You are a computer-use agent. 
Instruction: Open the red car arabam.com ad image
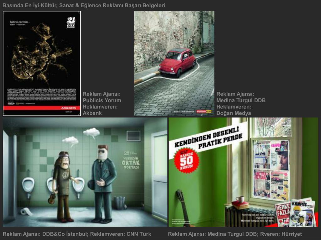click(x=174, y=63)
